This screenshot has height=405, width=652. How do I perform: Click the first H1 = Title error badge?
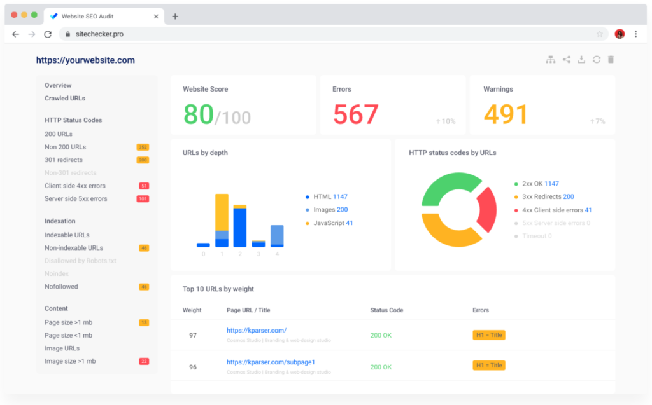[489, 335]
